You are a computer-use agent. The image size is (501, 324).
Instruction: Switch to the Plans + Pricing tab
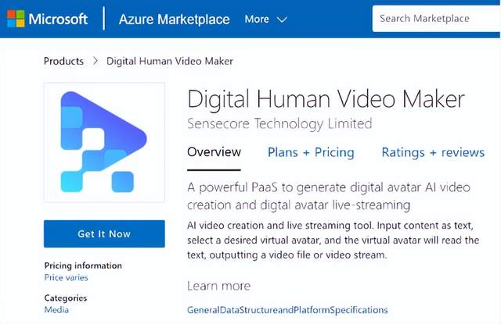click(311, 152)
